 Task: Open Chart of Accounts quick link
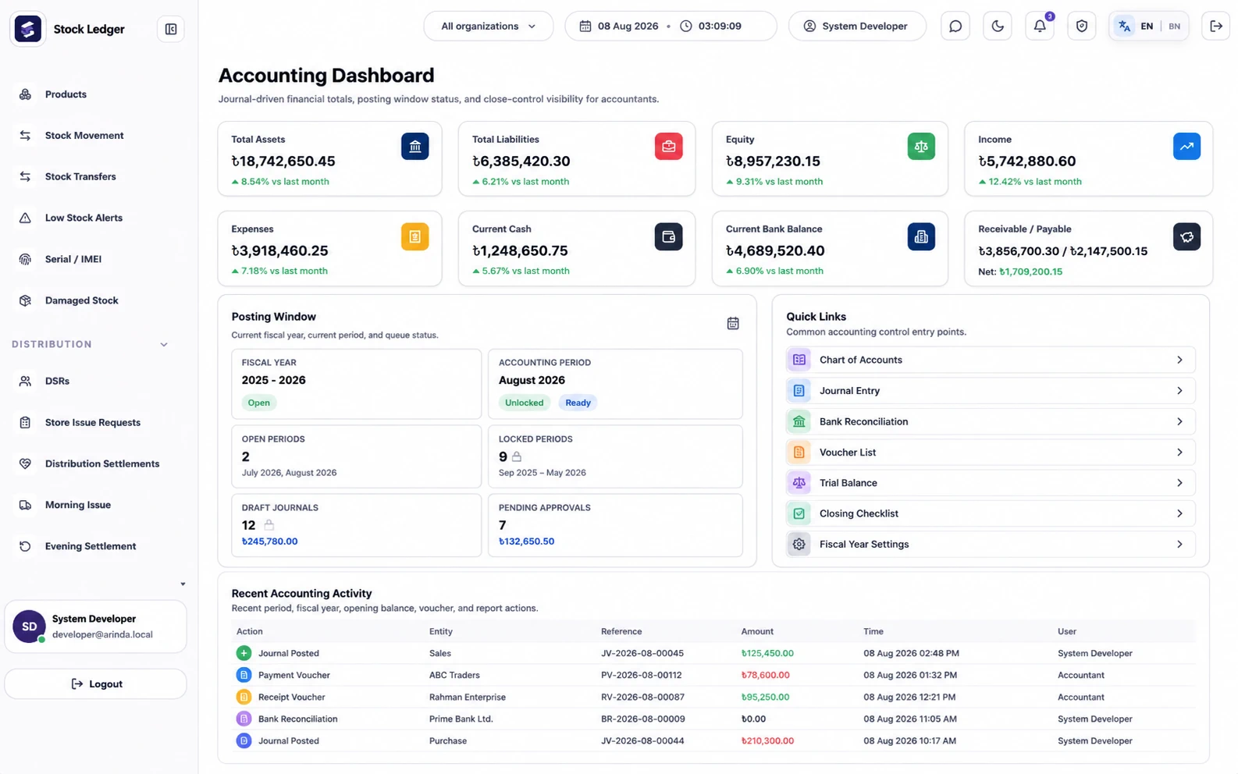click(990, 360)
